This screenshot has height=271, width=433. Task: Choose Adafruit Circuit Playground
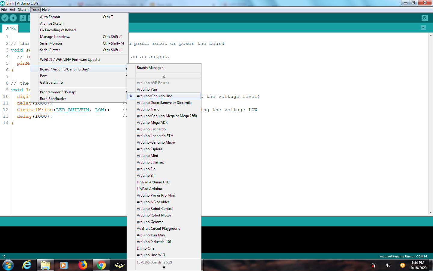[x=164, y=229]
